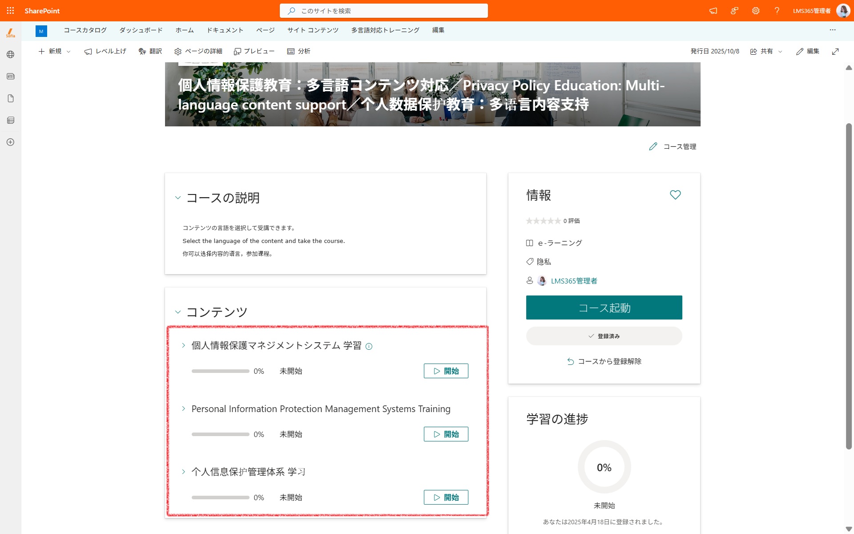The image size is (854, 534).
Task: Open SharePoint settings gear
Action: point(756,11)
